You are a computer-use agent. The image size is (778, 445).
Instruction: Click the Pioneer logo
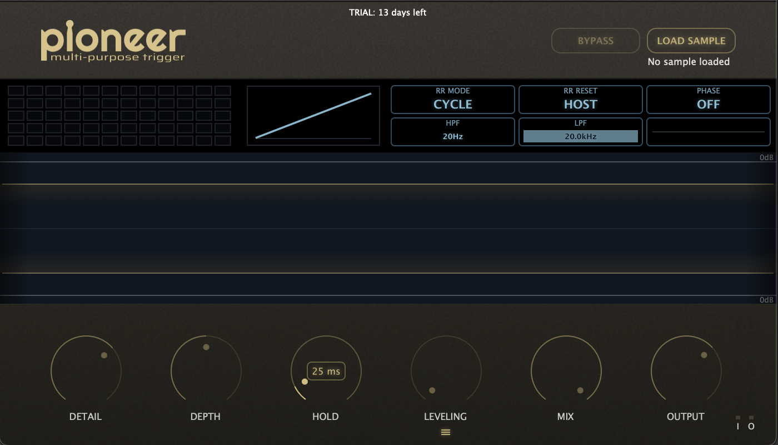[113, 42]
